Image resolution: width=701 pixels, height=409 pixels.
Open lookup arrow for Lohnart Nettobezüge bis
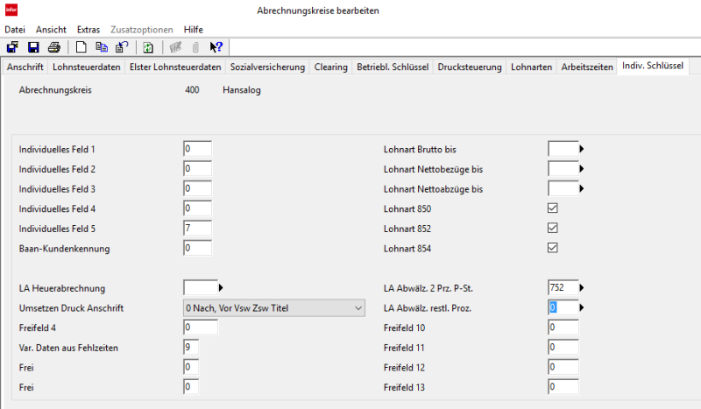coord(582,169)
